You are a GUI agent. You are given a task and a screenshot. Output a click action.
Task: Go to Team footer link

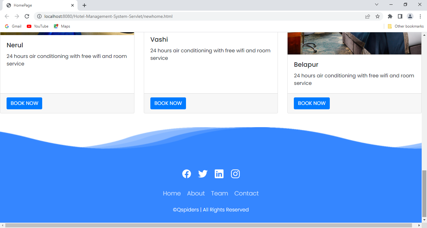click(x=219, y=193)
